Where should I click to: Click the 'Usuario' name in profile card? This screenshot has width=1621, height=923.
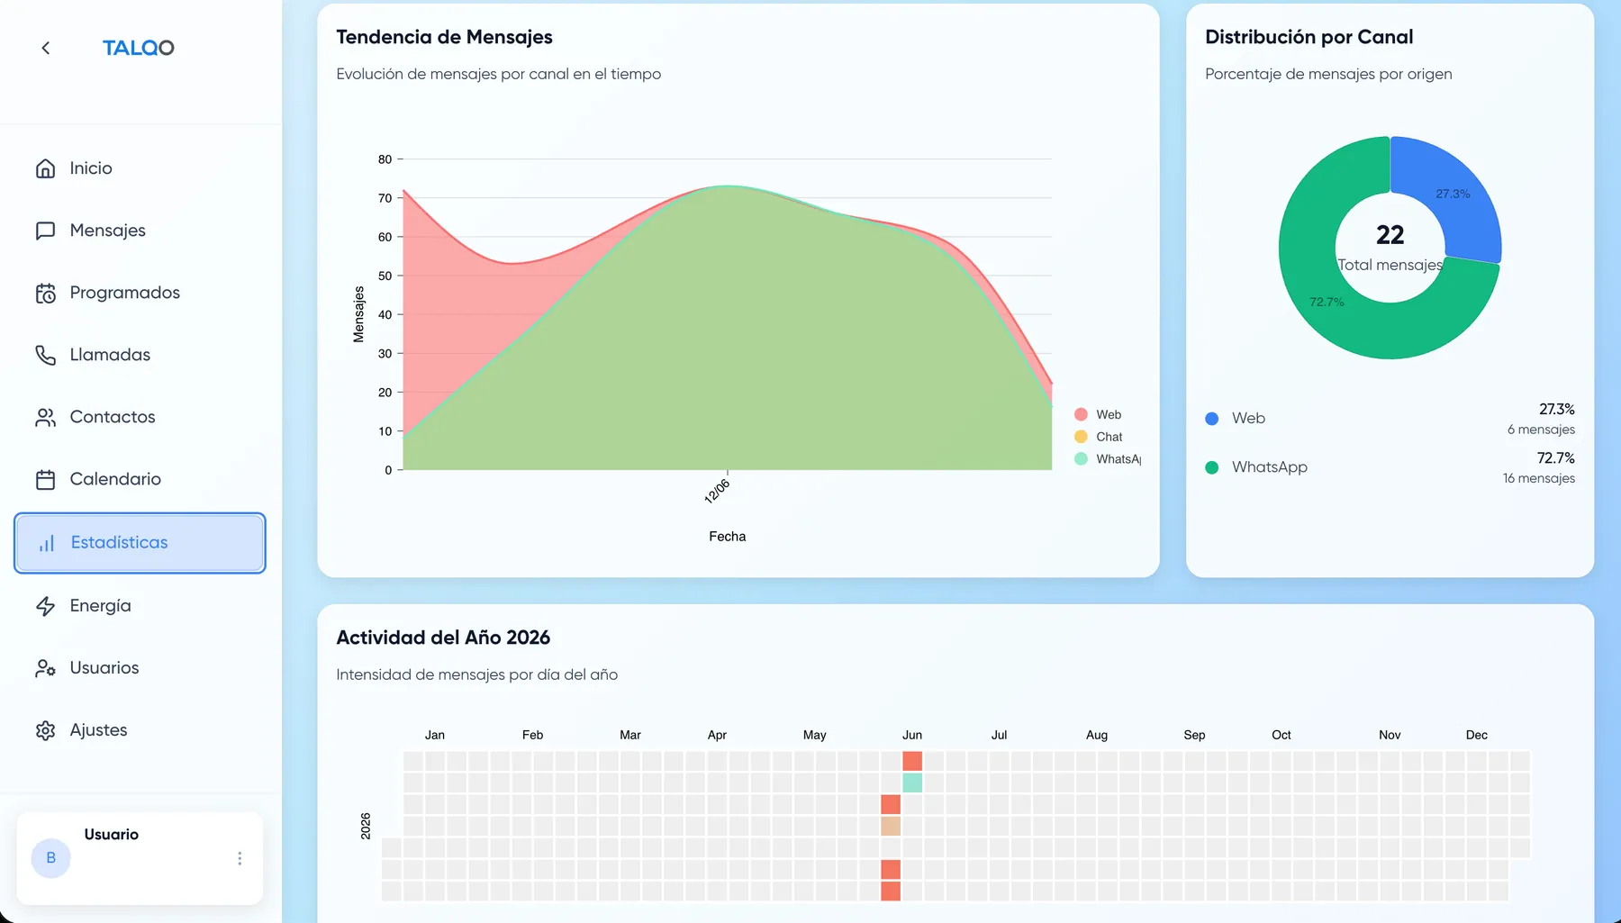click(112, 835)
